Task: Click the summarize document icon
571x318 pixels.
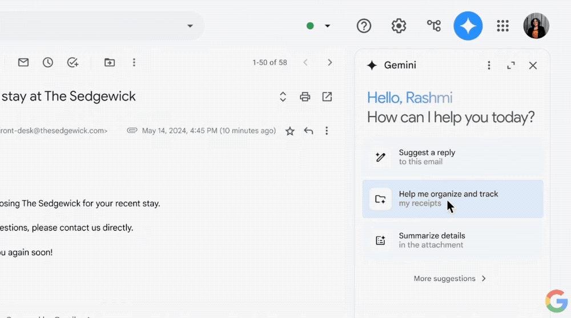Action: pyautogui.click(x=380, y=240)
